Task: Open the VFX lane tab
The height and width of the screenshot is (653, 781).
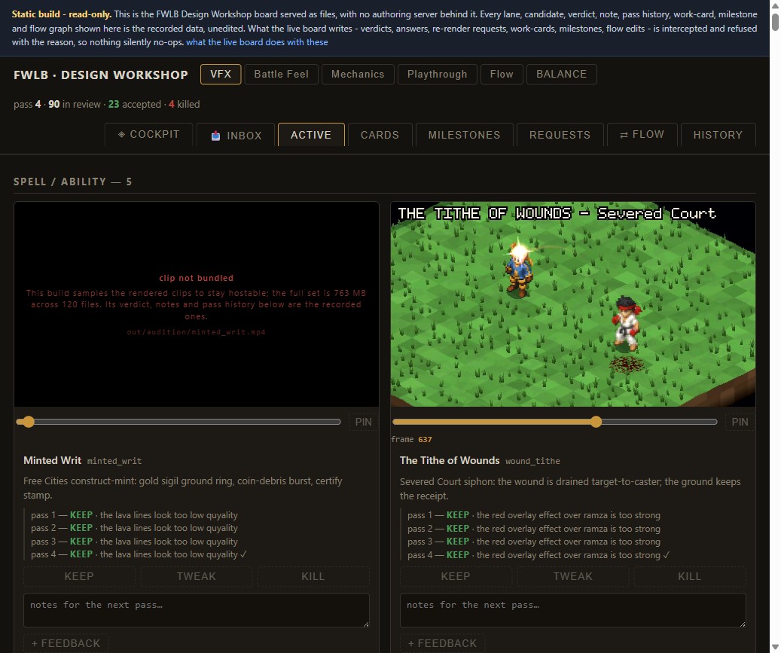Action: pos(221,75)
